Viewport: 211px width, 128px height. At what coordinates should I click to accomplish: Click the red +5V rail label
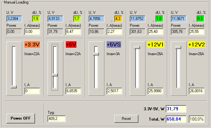point(71,44)
